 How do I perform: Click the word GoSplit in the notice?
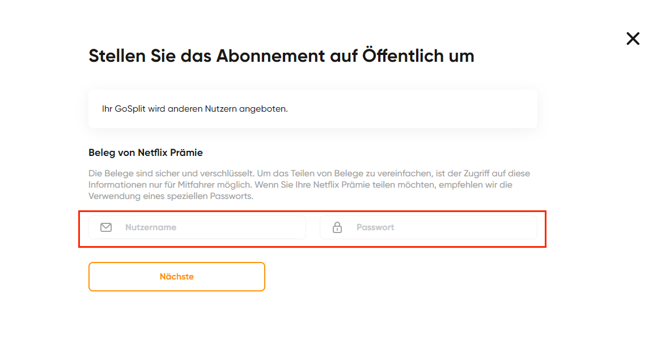[130, 109]
